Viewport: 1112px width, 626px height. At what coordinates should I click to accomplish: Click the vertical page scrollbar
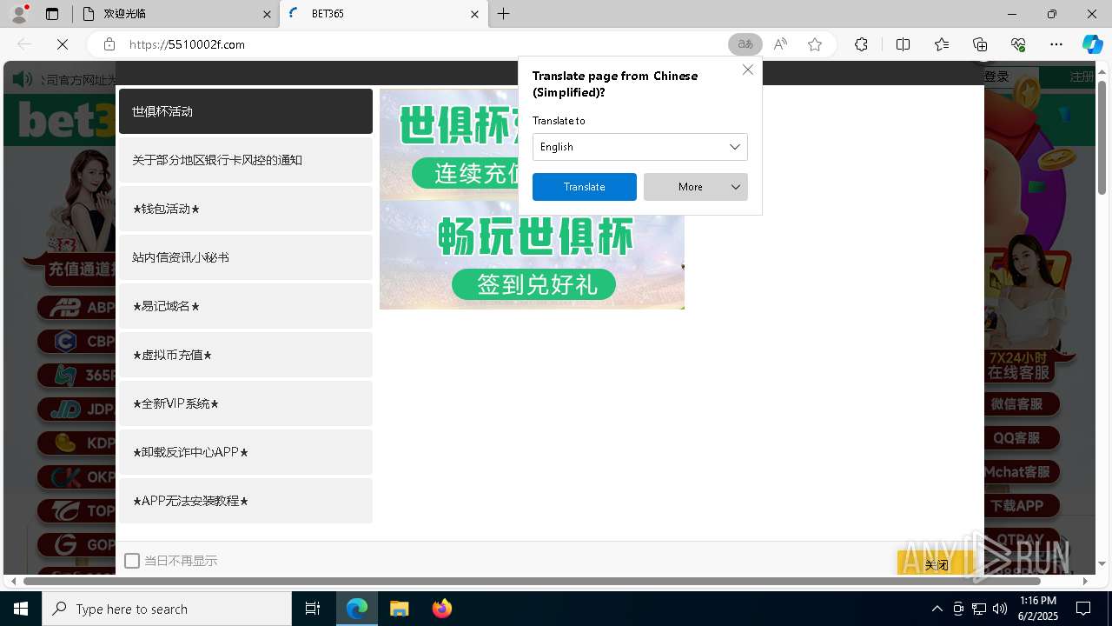pyautogui.click(x=1102, y=137)
